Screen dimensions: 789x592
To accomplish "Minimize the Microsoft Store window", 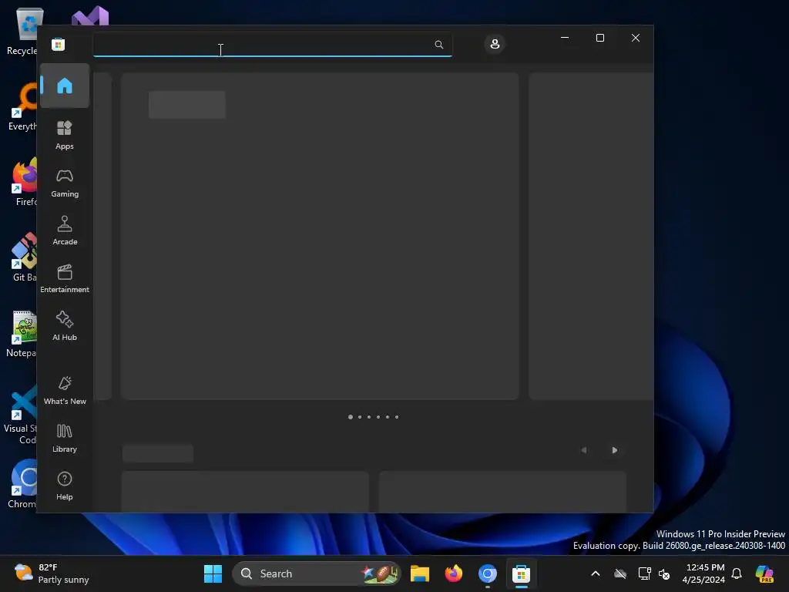I will point(565,38).
